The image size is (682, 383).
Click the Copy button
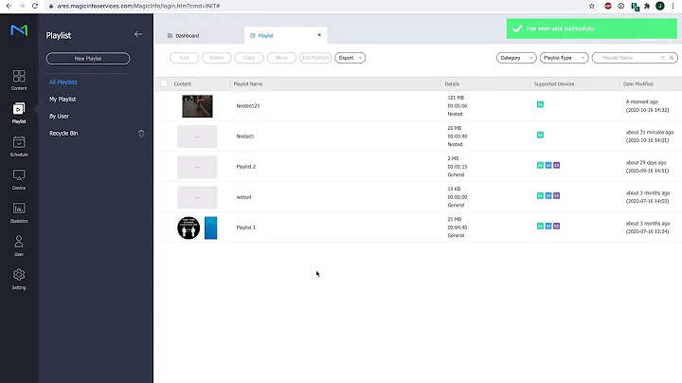(249, 58)
